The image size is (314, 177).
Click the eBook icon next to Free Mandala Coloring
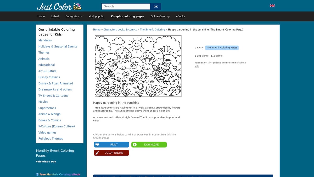(37, 174)
